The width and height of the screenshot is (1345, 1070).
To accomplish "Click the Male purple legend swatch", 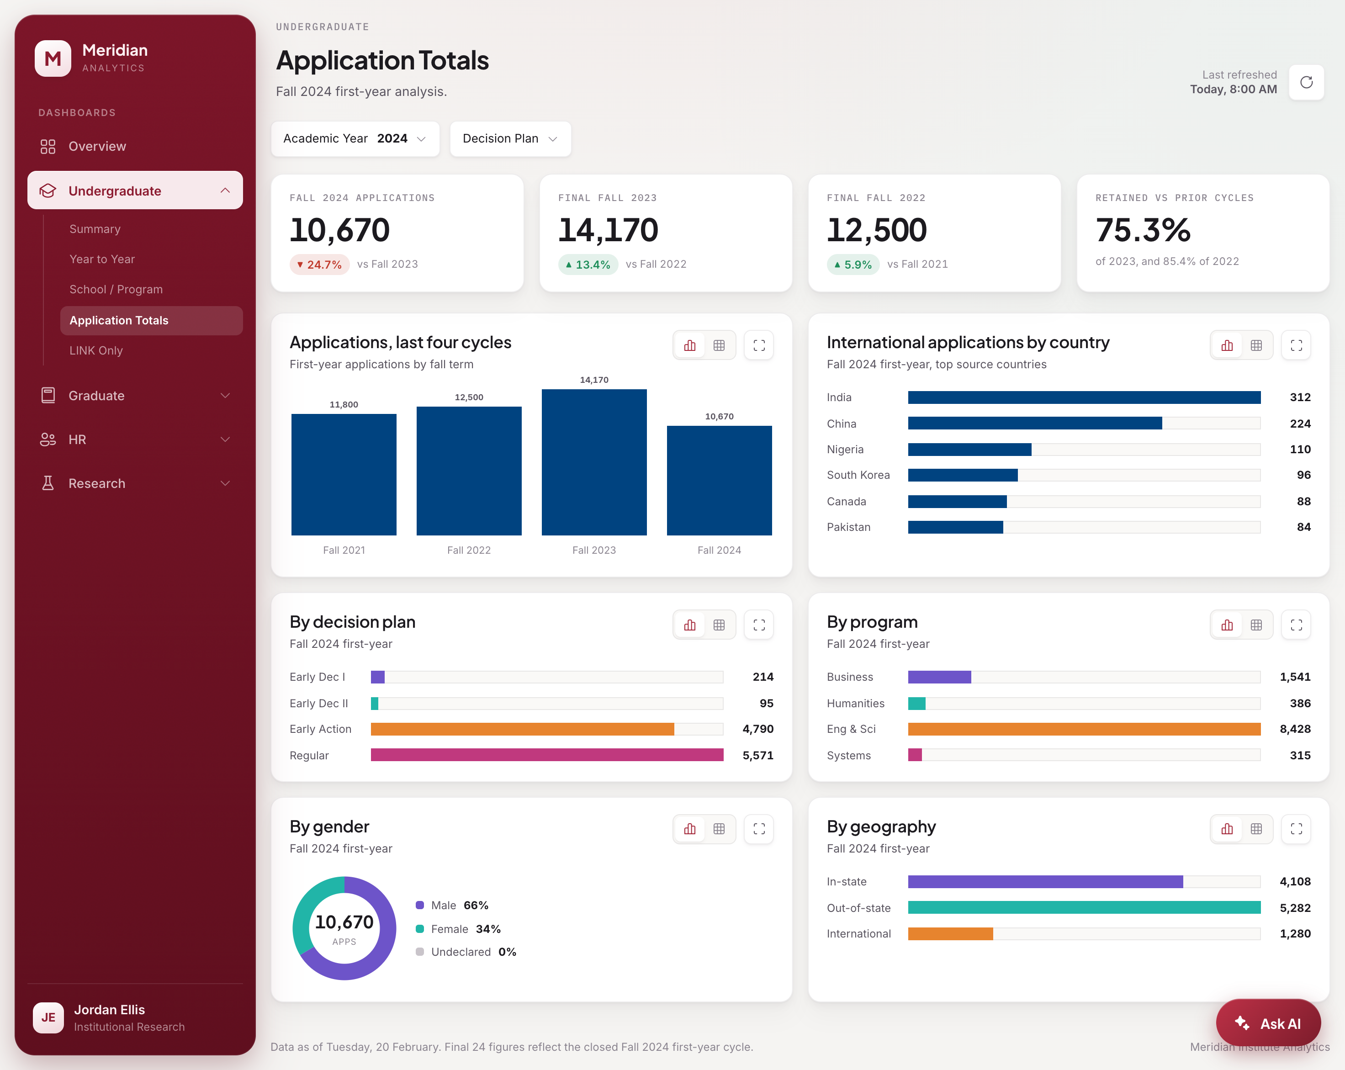I will point(420,905).
